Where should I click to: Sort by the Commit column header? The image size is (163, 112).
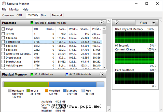point(62,29)
